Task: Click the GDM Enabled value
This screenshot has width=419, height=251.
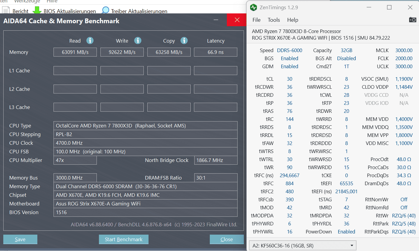Action: click(x=290, y=66)
